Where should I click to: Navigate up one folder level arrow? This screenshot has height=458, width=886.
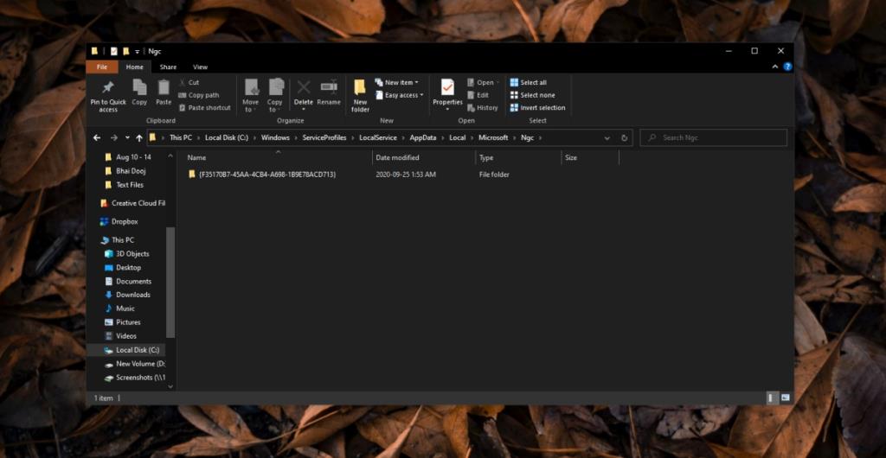(139, 137)
